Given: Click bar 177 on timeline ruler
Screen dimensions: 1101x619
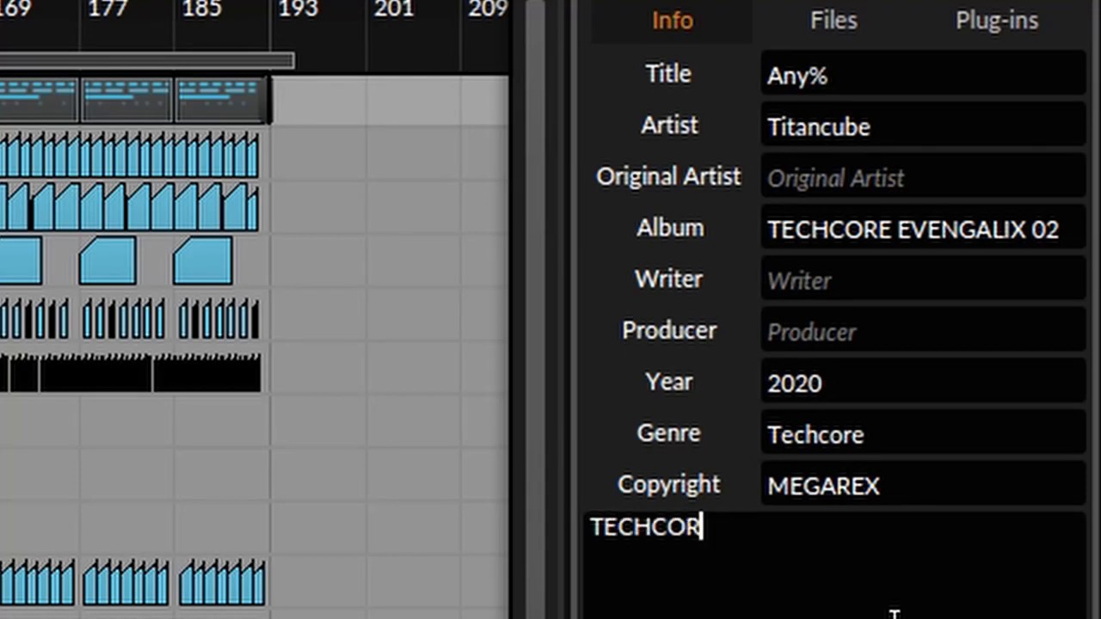Looking at the screenshot, I should tap(108, 9).
